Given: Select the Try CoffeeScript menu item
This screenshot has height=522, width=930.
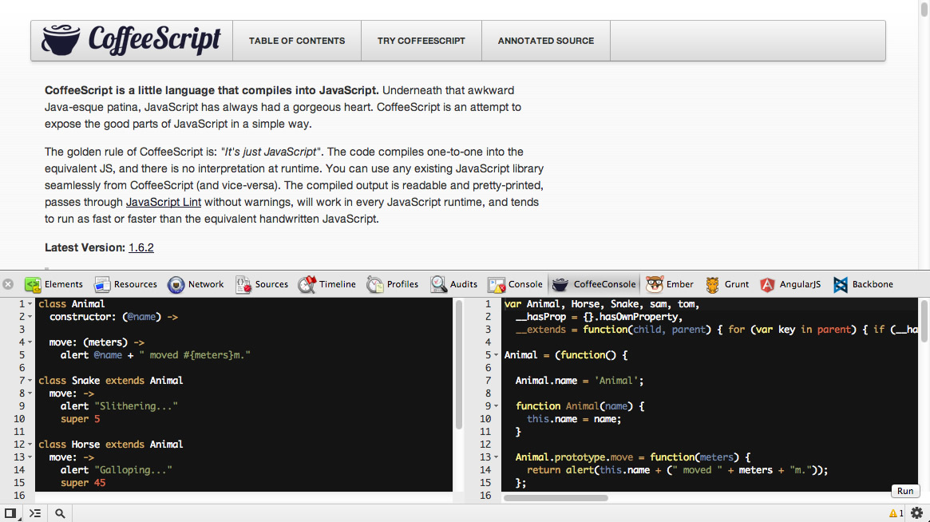Looking at the screenshot, I should click(x=421, y=41).
